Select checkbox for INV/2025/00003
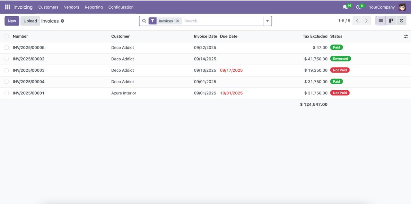This screenshot has width=411, height=204. tap(6, 70)
